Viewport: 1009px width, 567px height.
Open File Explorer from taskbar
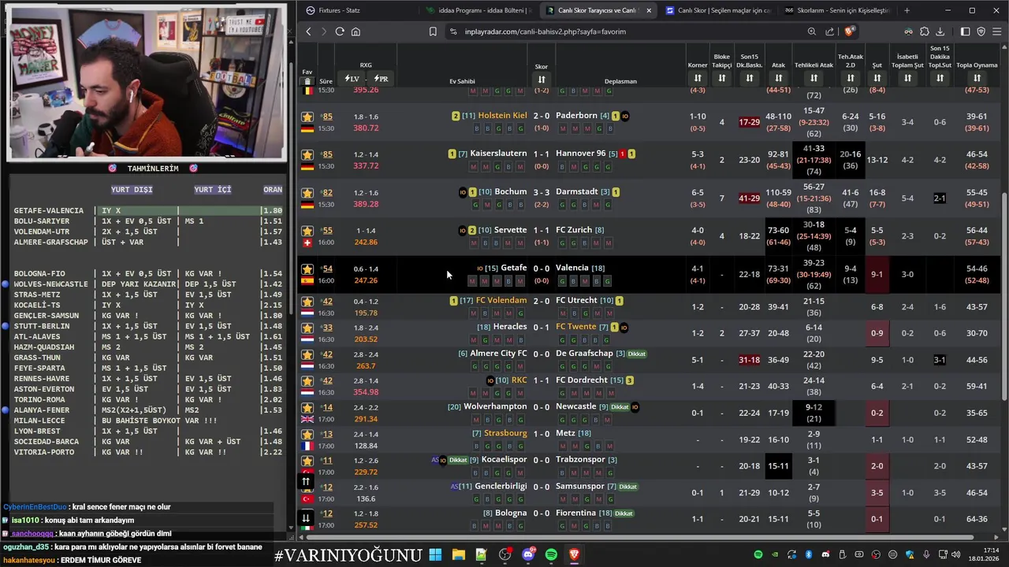pos(458,554)
